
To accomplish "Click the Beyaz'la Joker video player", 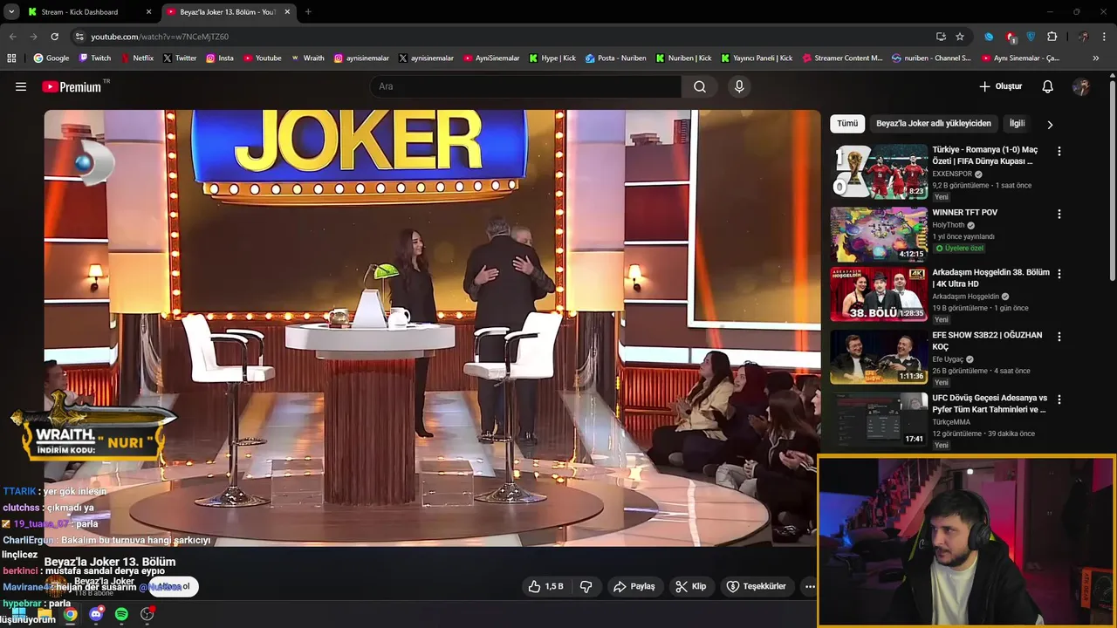I will pyautogui.click(x=432, y=328).
